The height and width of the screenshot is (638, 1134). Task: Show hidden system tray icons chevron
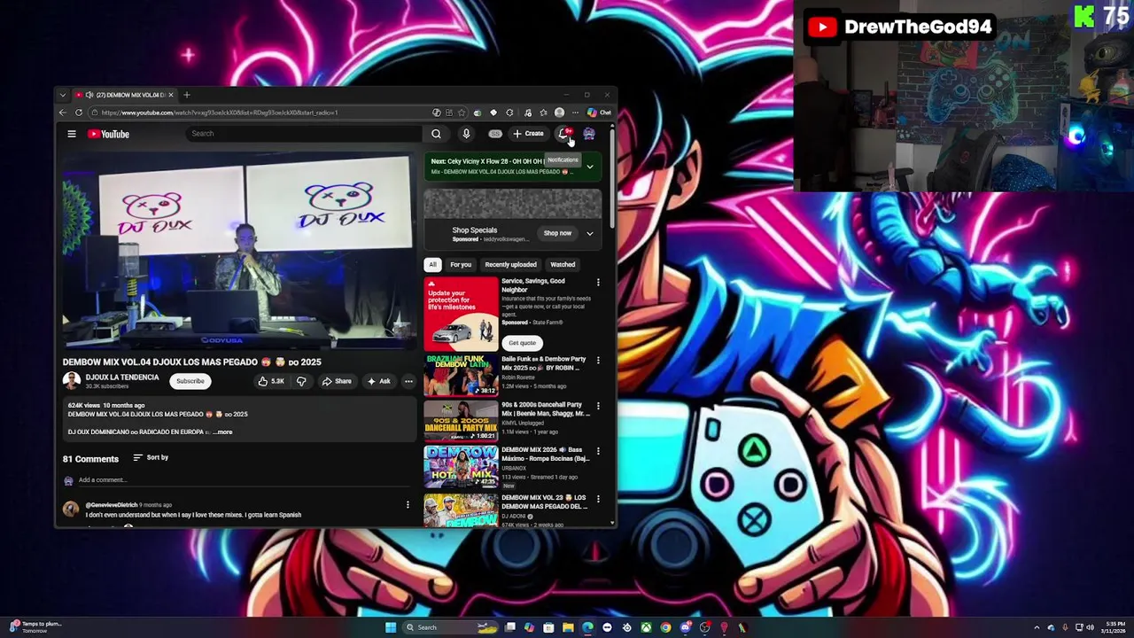[x=1037, y=627]
